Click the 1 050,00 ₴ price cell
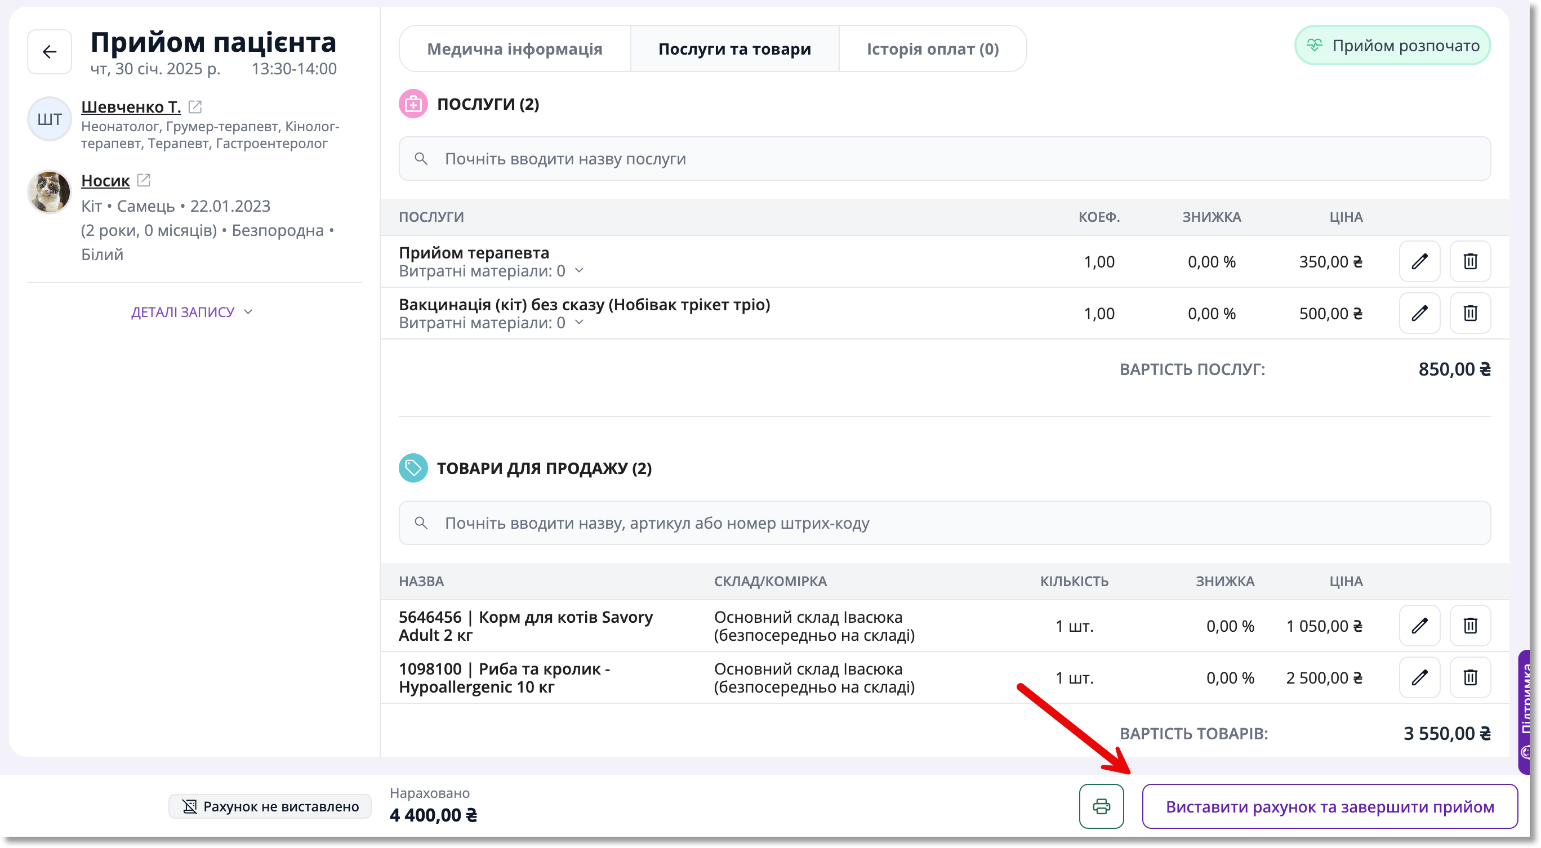This screenshot has height=848, width=1541. click(x=1325, y=626)
